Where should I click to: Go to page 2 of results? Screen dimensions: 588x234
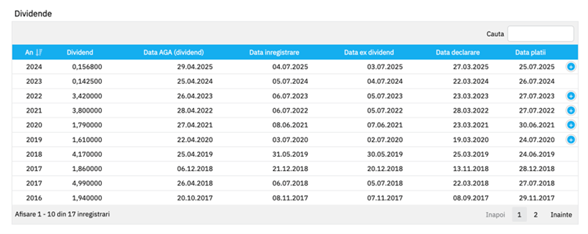pos(536,215)
